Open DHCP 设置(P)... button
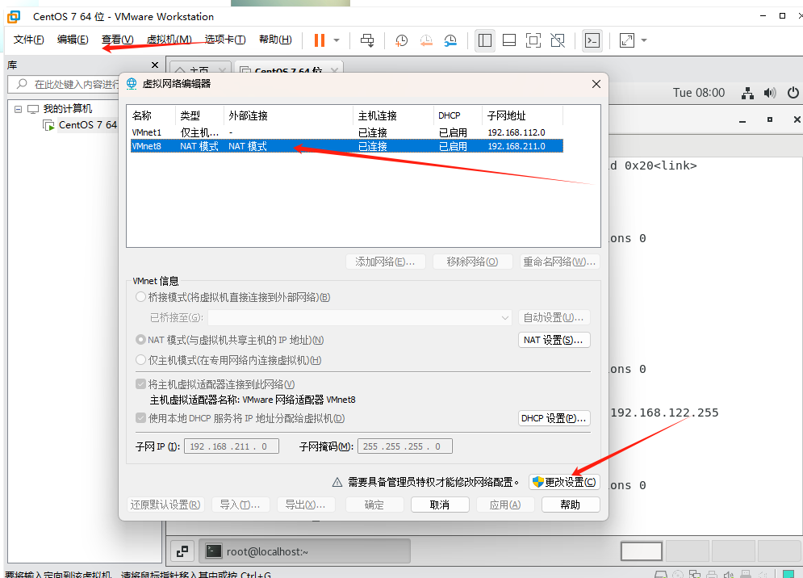This screenshot has width=803, height=578. pyautogui.click(x=554, y=419)
